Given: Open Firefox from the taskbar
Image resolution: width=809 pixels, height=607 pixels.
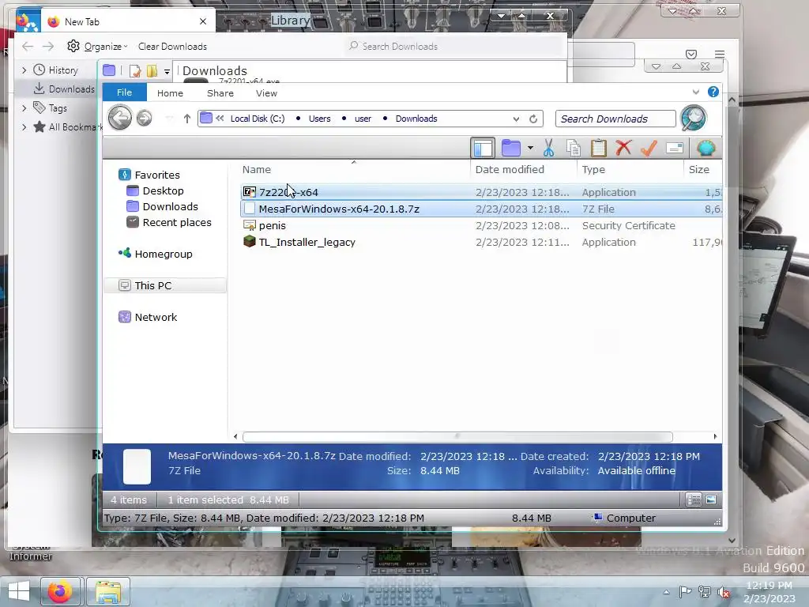Looking at the screenshot, I should (60, 591).
